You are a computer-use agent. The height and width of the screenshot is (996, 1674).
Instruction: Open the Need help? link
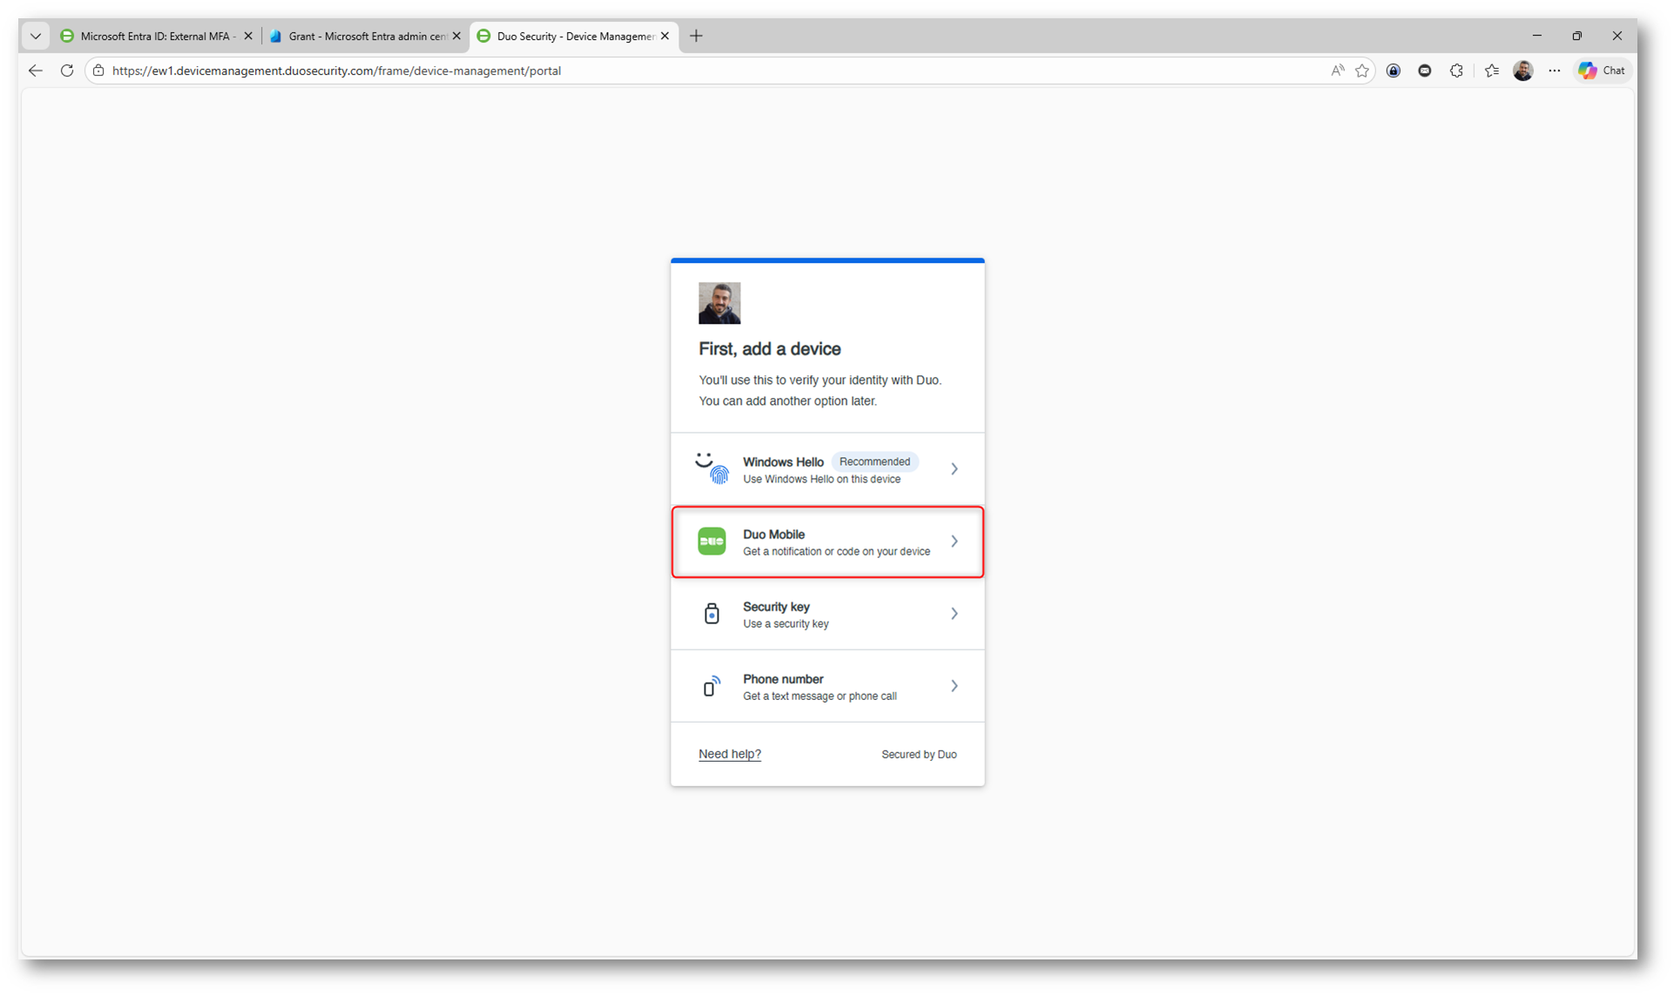pyautogui.click(x=729, y=754)
